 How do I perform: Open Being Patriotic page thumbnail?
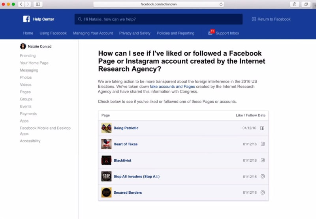[x=106, y=128]
